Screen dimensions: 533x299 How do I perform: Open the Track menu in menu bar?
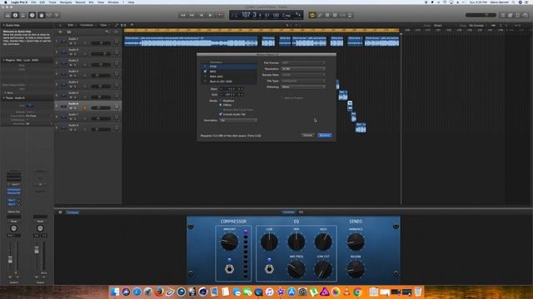click(x=52, y=2)
